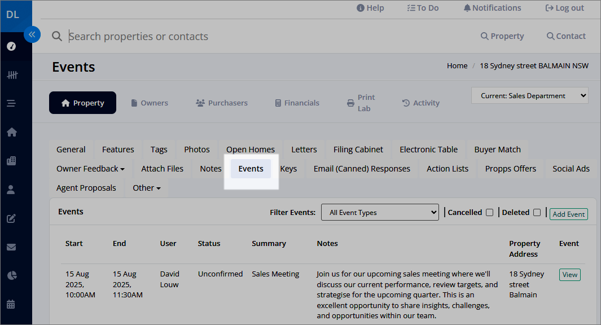This screenshot has height=325, width=601.
Task: Click the building icon in the sidebar
Action: (11, 161)
